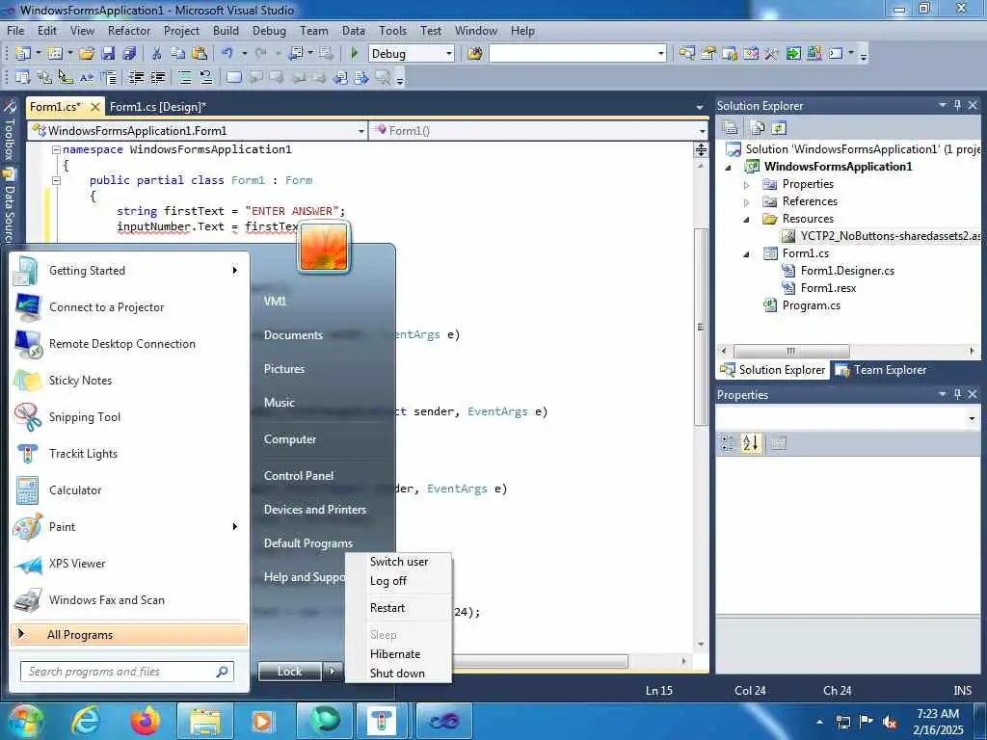Open the Toolbox hammer and wrench icon

[x=772, y=54]
